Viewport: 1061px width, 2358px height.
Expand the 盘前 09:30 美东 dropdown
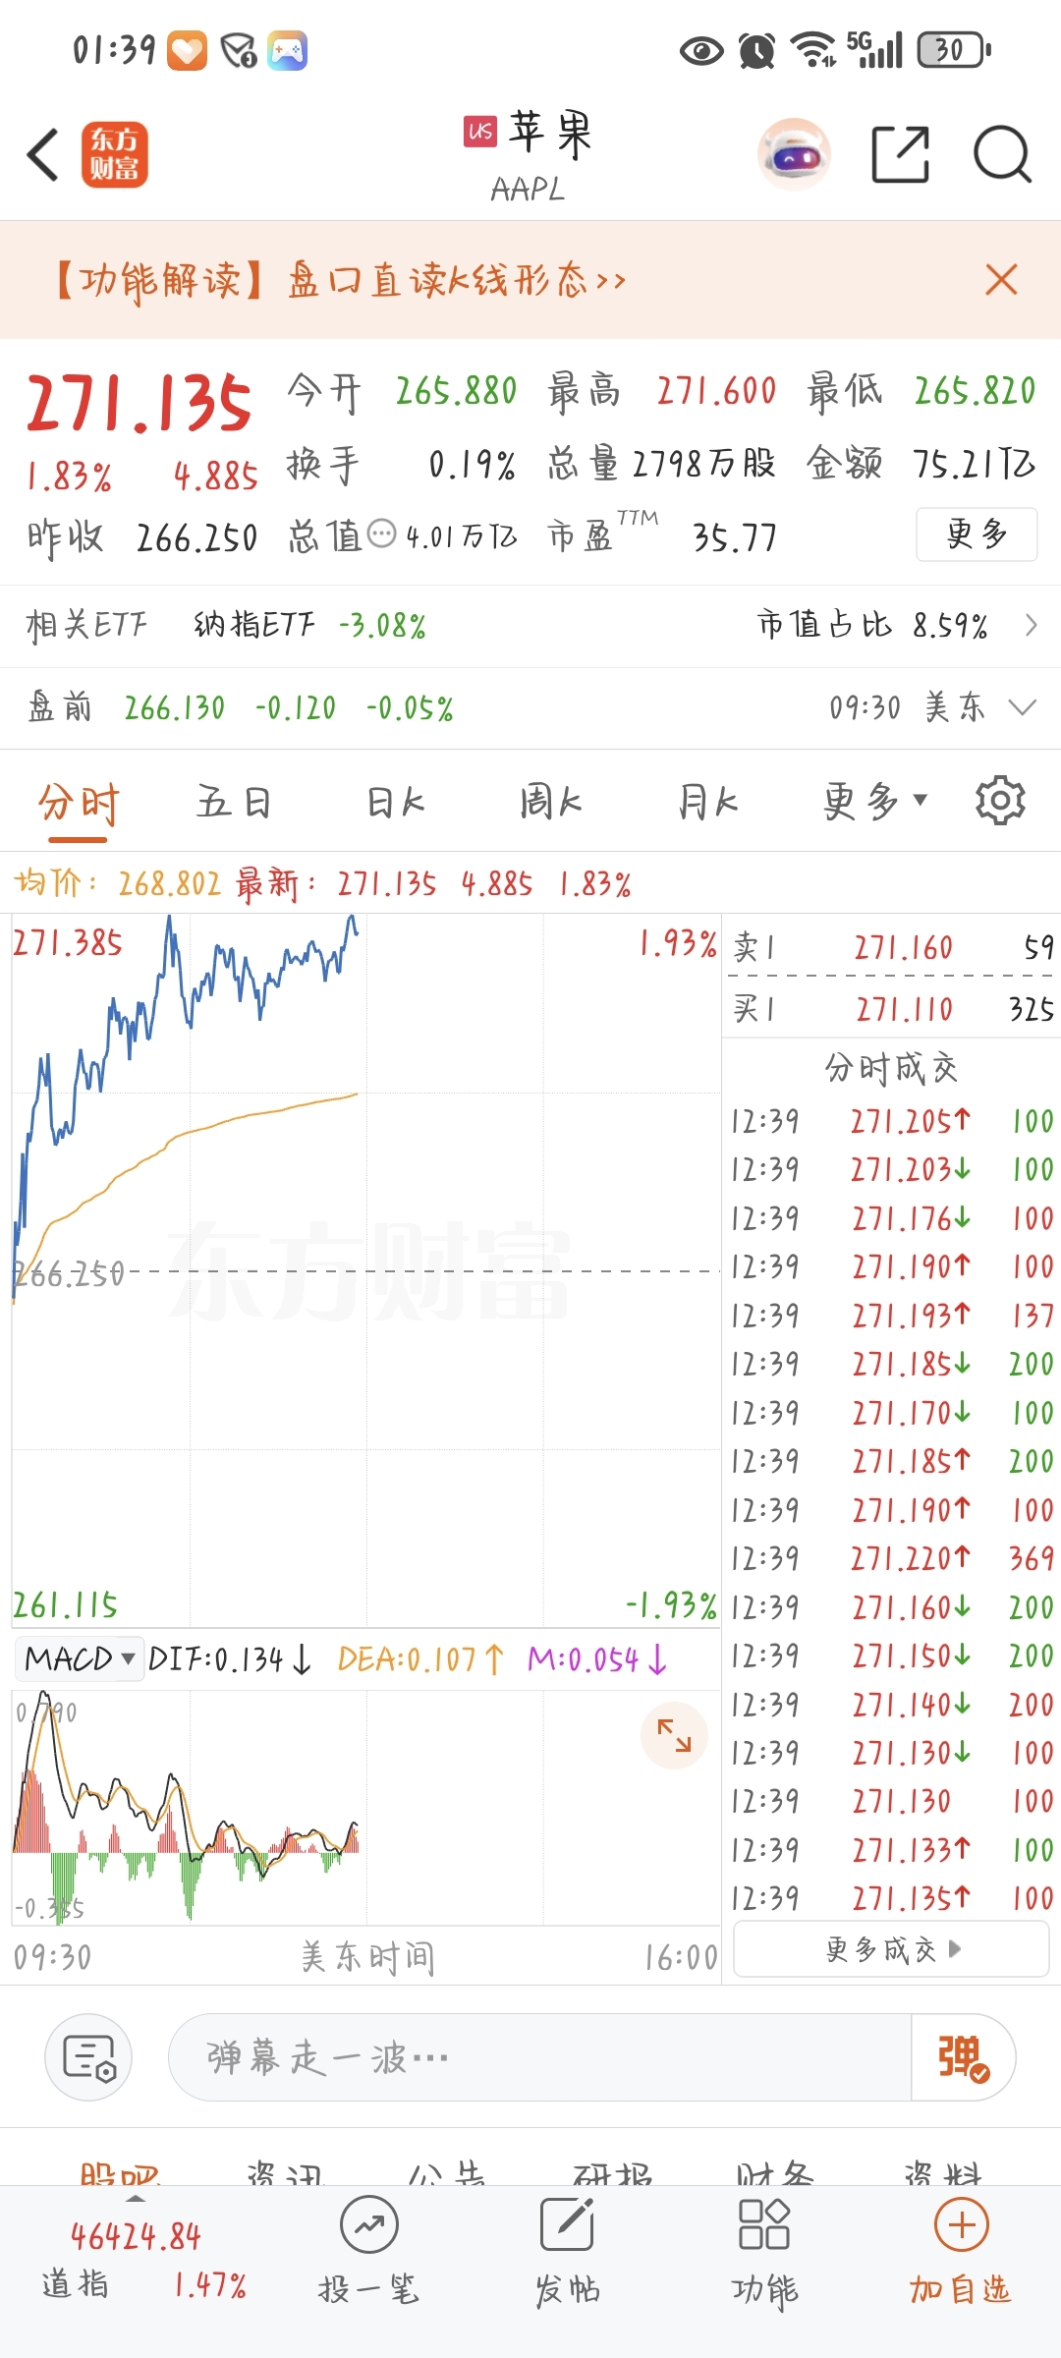tap(1023, 707)
